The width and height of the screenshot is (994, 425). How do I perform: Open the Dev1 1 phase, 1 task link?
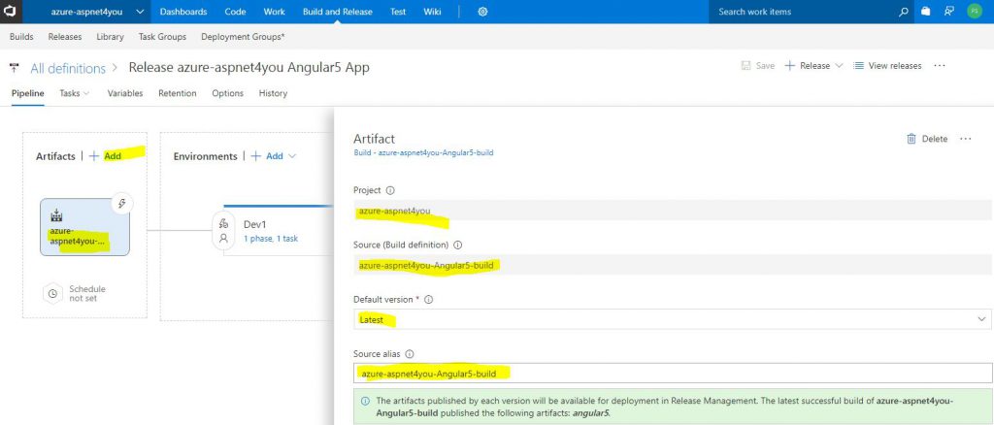click(271, 239)
